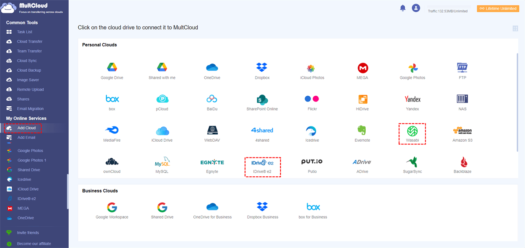Screen dimensions: 525x248
Task: Add the Putio service
Action: [312, 166]
